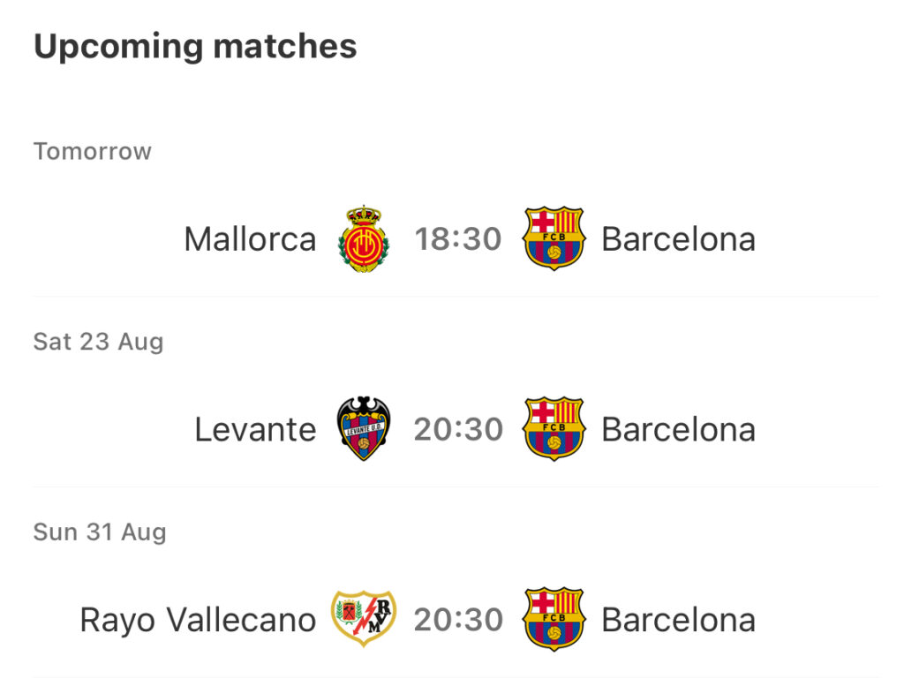Click the Levante club crest
The image size is (904, 694).
click(363, 428)
